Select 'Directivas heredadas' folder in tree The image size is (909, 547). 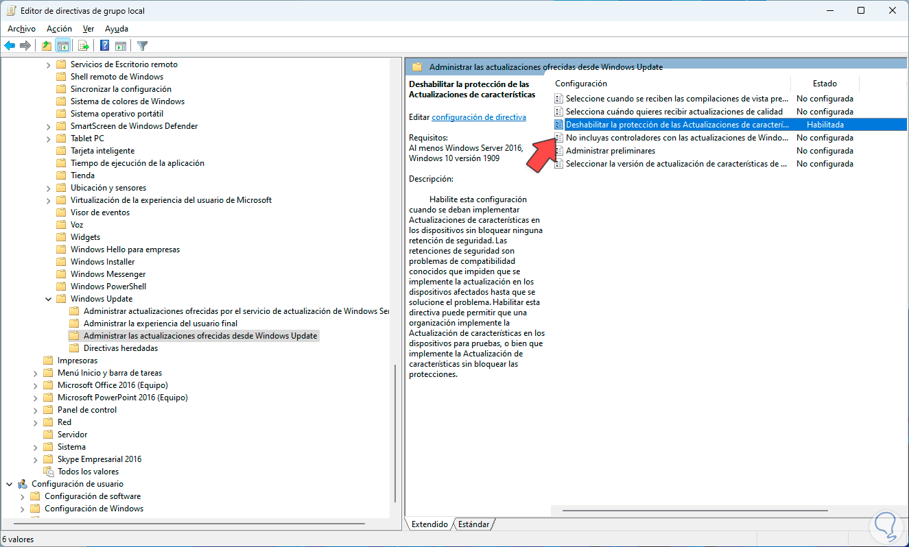point(121,348)
